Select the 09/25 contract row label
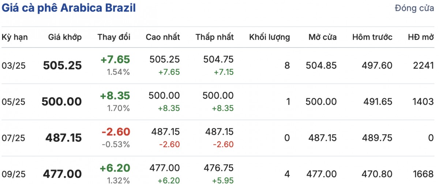Viewport: 439px width, 184px height. (14, 174)
